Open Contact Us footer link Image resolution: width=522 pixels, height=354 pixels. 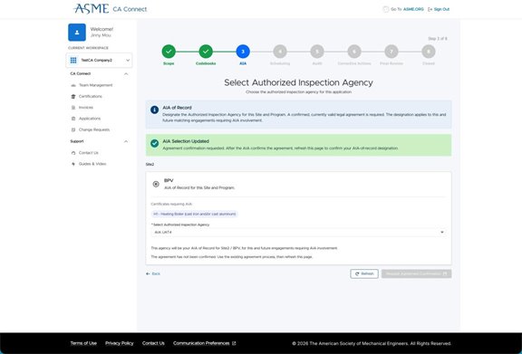(x=153, y=343)
